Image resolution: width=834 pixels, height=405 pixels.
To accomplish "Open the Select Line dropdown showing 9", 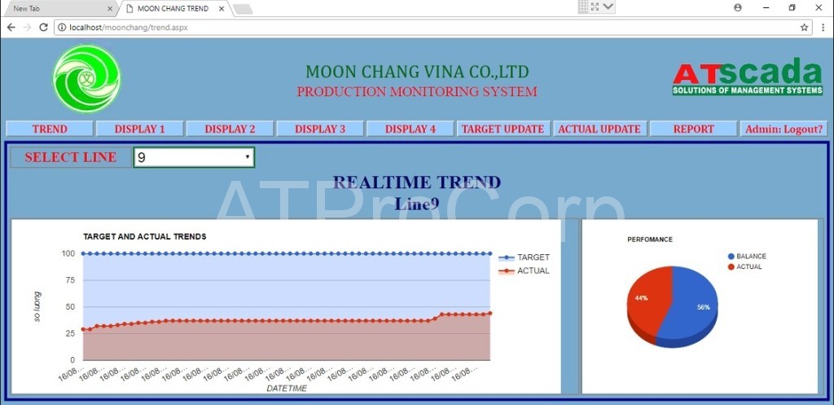I will click(194, 157).
